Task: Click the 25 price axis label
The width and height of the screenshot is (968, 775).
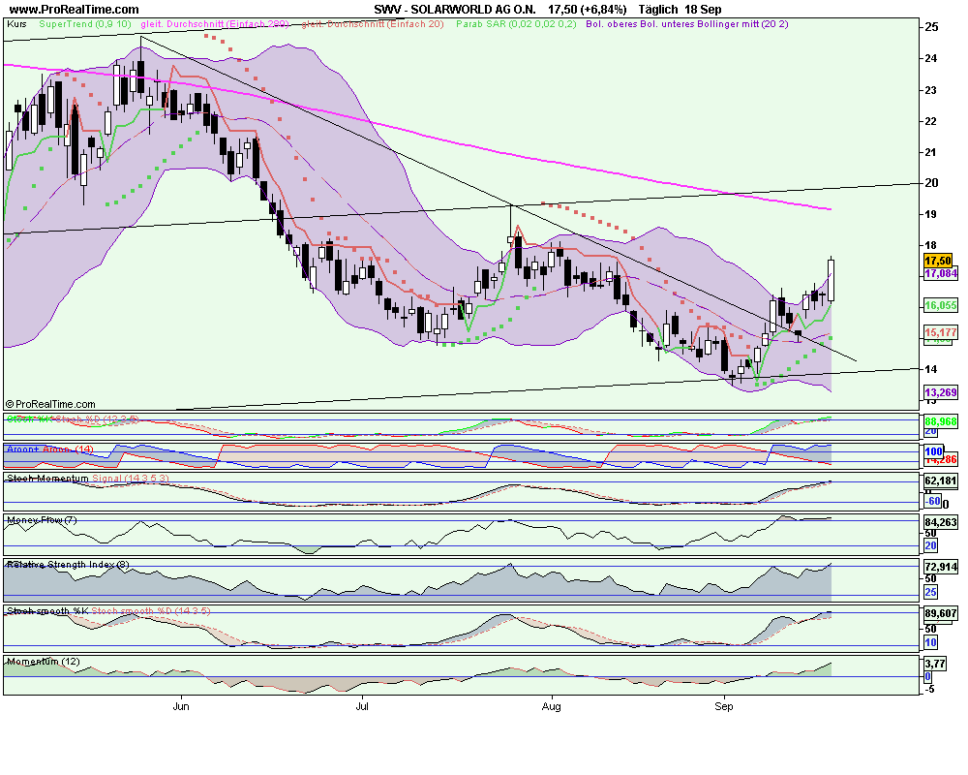Action: [931, 27]
